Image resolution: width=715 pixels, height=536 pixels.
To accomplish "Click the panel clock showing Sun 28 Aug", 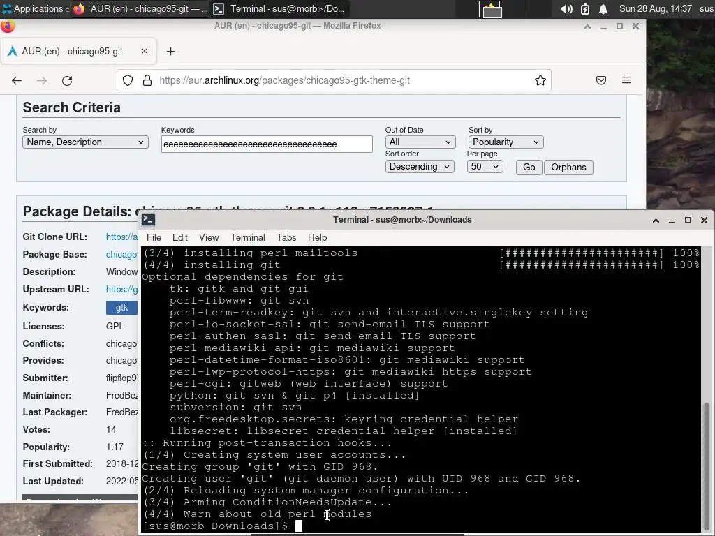I will (655, 8).
